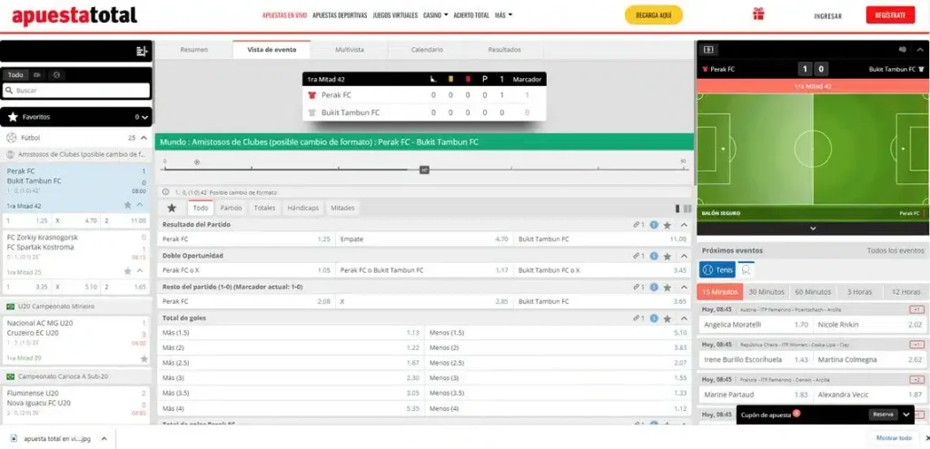Collapse the Fútbol section chevron

click(143, 138)
